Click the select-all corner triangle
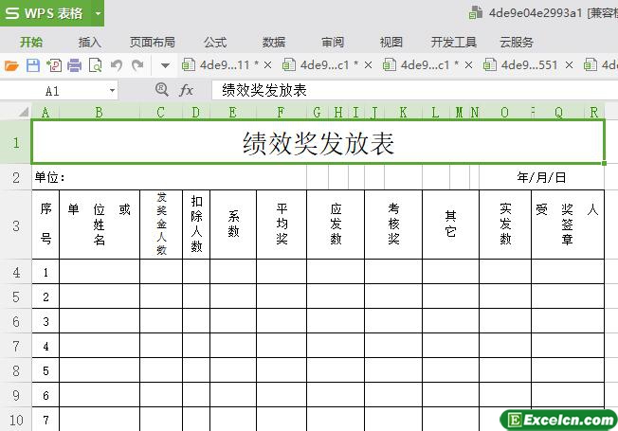 (x=24, y=113)
